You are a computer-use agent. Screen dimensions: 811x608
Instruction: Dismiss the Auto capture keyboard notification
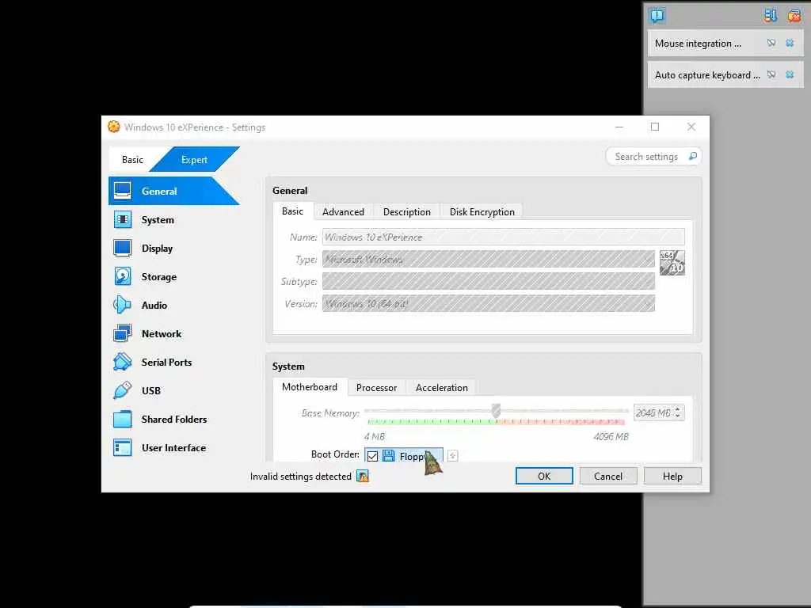coord(790,74)
